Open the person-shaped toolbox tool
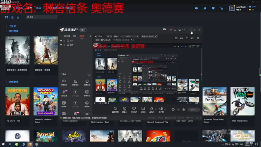This screenshot has height=147, width=261. point(75,83)
